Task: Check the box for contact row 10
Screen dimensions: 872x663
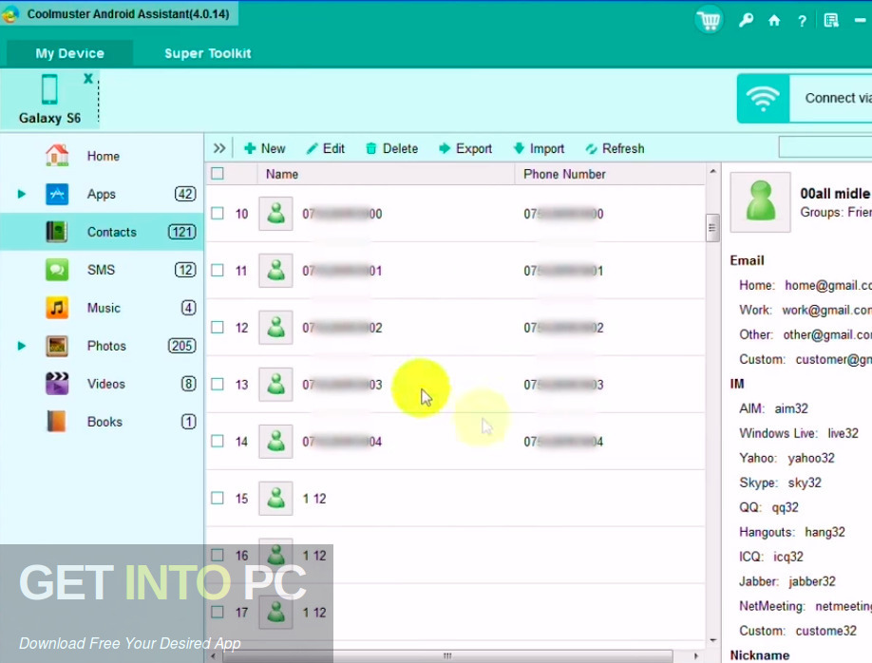Action: tap(218, 214)
